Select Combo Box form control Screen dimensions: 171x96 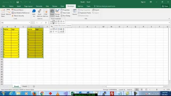[x=53, y=21]
